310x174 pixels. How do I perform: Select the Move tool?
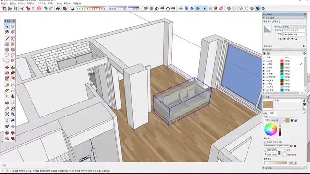point(7,68)
